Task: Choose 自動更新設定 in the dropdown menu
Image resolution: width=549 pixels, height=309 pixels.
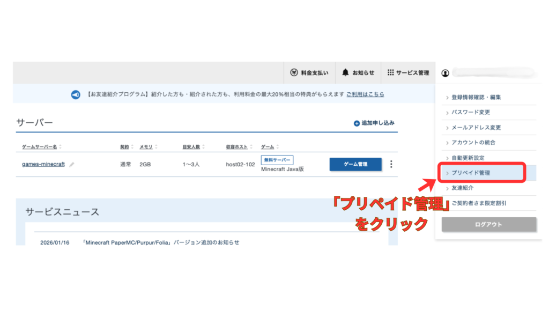Action: (x=468, y=158)
